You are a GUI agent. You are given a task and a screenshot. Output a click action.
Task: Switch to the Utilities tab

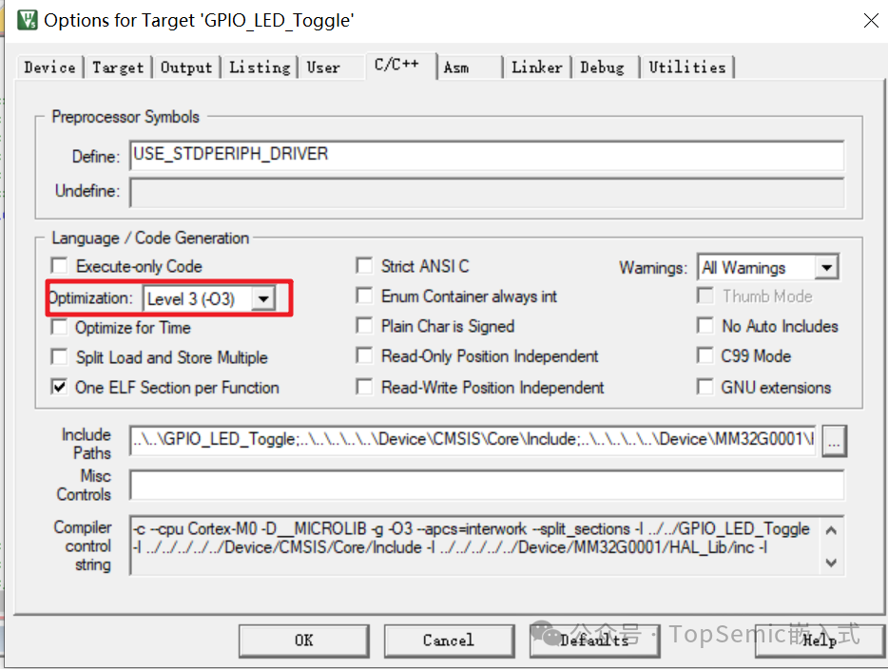pos(687,67)
